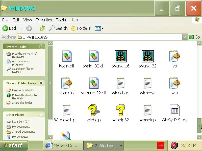202x151 pixels.
Task: Toggle the Folders tree pane
Action: pyautogui.click(x=81, y=28)
